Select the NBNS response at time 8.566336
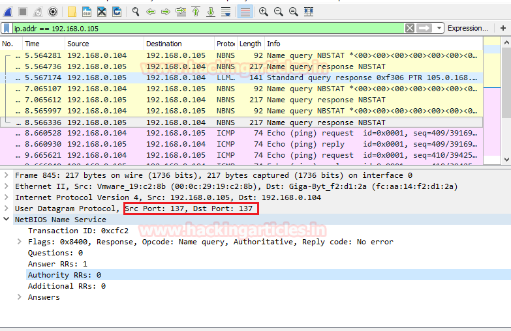This screenshot has height=331, width=511. click(x=241, y=122)
